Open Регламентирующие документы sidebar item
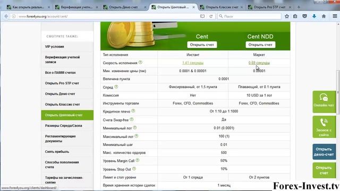Image resolution: width=340 pixels, height=191 pixels. point(67,138)
